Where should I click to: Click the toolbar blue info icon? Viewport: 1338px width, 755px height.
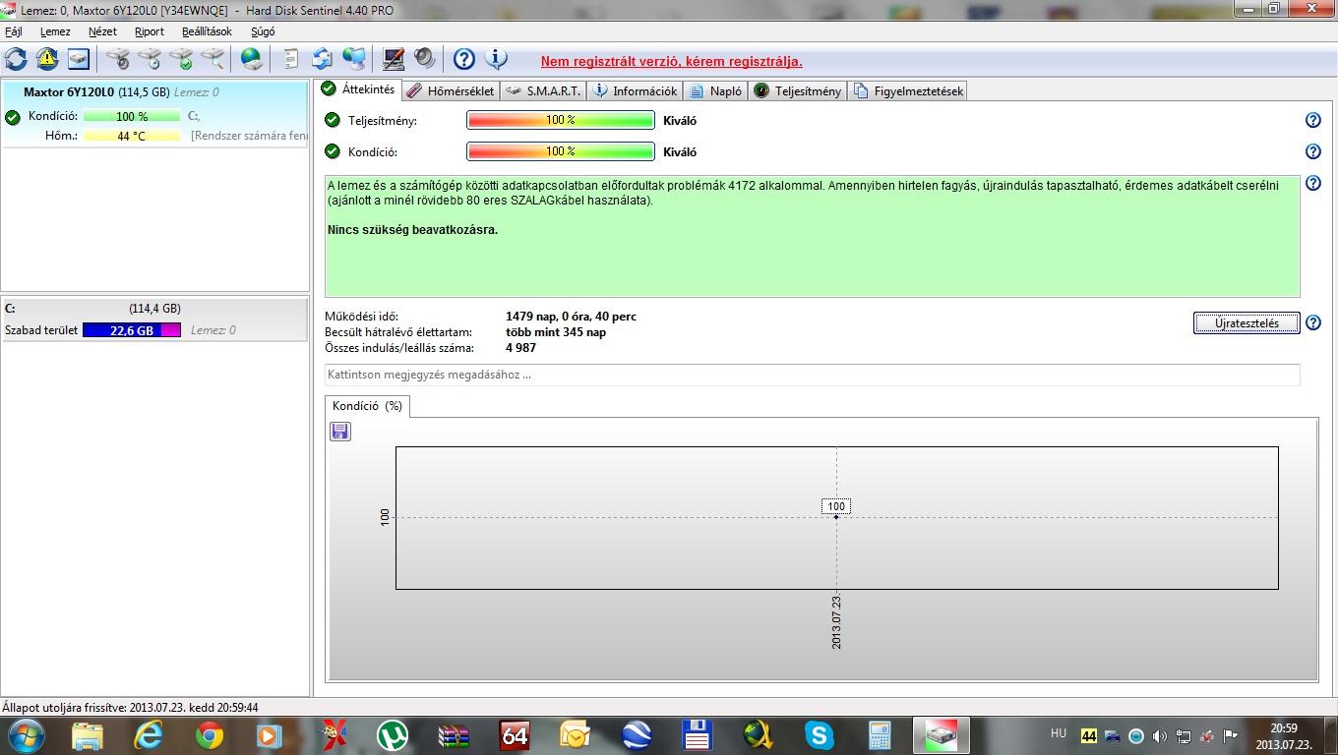point(496,59)
